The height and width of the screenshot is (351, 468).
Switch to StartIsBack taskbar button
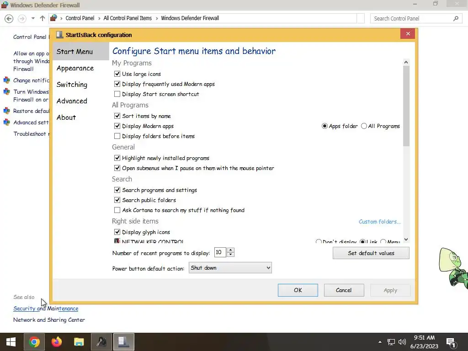(123, 342)
